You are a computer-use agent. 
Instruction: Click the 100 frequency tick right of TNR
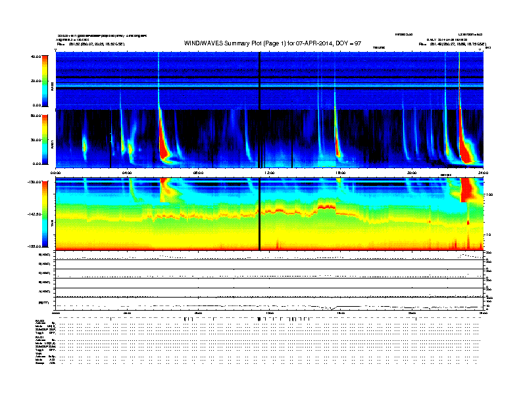tap(489, 195)
